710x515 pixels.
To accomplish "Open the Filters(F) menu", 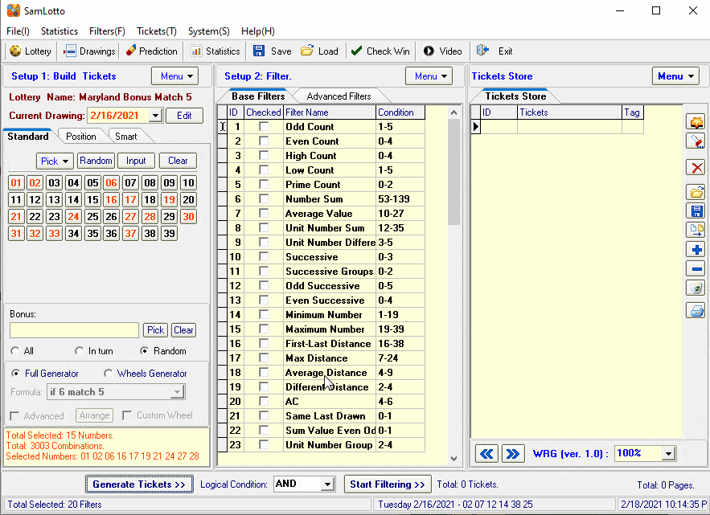I will point(107,31).
